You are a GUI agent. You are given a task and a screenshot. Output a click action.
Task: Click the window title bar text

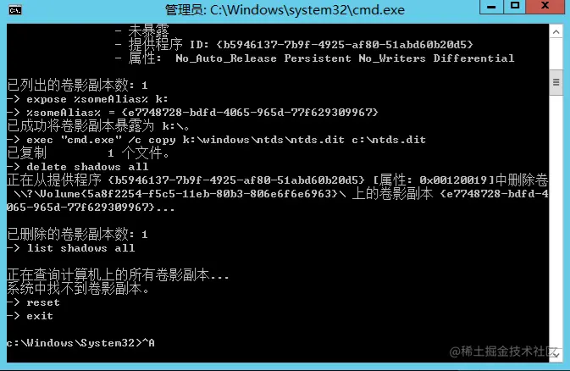coord(285,10)
